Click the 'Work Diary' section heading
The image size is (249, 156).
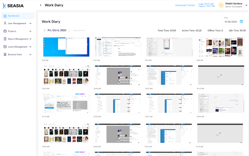(x=51, y=22)
